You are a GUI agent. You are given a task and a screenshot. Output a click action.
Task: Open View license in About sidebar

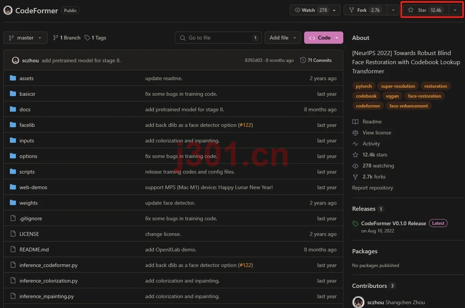(x=377, y=133)
